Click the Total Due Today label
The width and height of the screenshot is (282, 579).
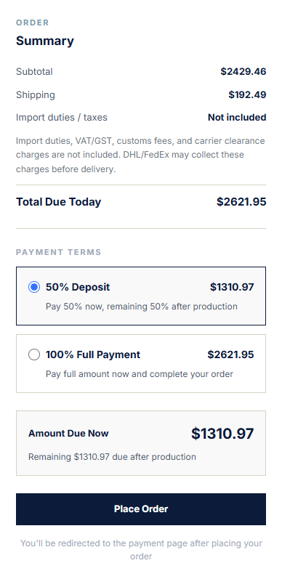coord(58,202)
